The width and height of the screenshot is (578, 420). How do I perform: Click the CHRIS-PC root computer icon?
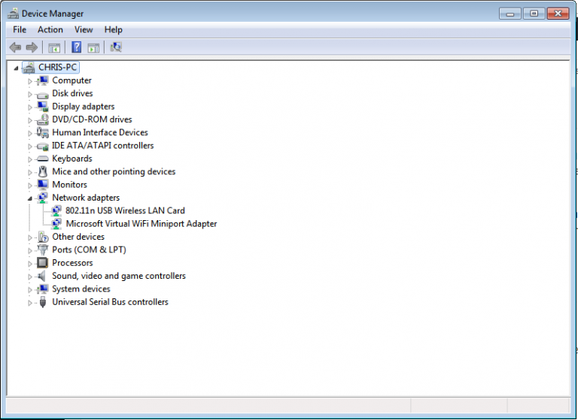pyautogui.click(x=29, y=68)
